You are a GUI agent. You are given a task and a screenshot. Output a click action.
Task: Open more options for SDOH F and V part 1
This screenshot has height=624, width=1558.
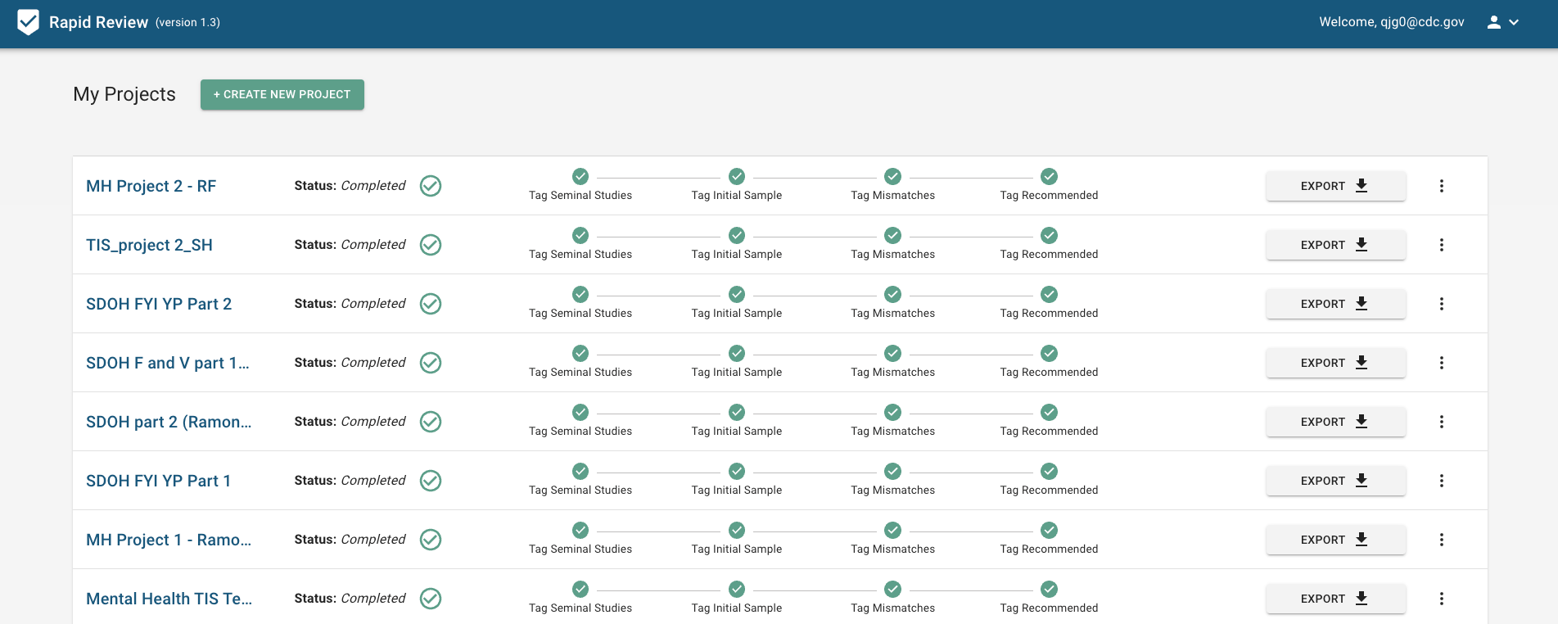pos(1442,363)
